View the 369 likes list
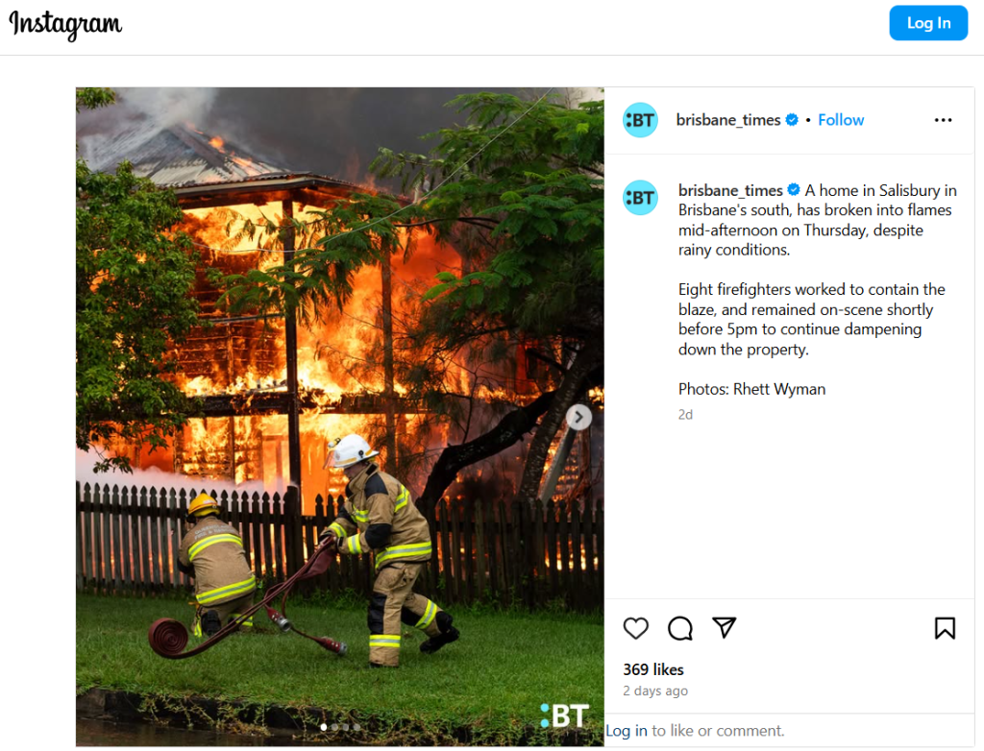984x751 pixels. 653,669
